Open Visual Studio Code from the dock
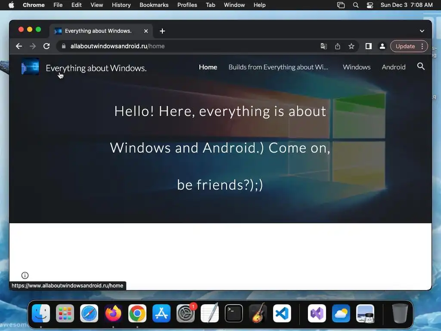This screenshot has width=441, height=331. click(x=282, y=313)
